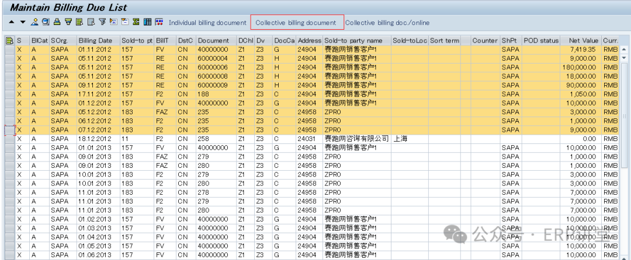Click the Net Value column header

[x=583, y=41]
